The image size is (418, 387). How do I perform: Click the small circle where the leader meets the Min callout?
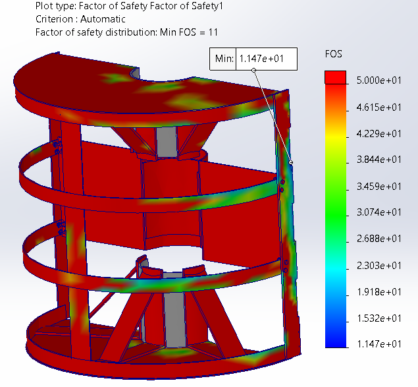click(x=253, y=71)
